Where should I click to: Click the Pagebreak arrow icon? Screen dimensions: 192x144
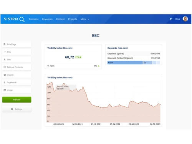[4, 83]
